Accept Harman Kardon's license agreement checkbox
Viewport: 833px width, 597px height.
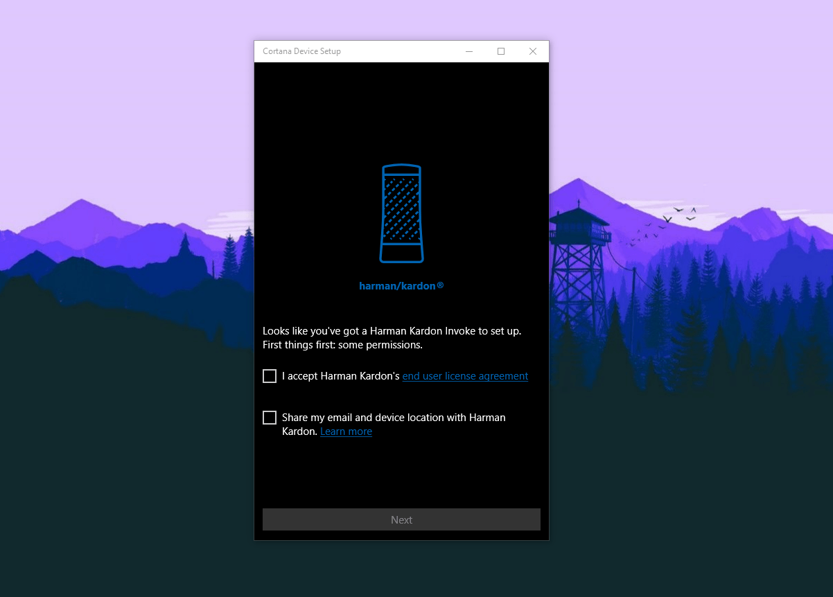270,376
